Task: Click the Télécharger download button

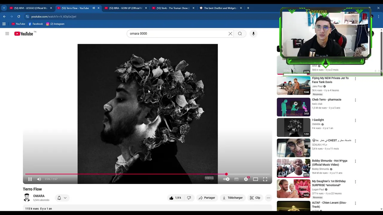Action: click(x=232, y=198)
